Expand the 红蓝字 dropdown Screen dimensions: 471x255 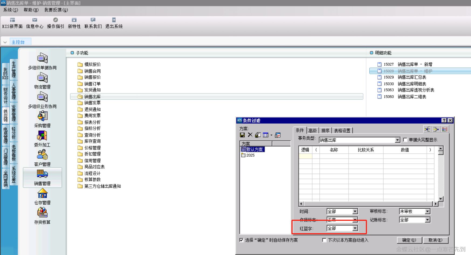coord(355,228)
